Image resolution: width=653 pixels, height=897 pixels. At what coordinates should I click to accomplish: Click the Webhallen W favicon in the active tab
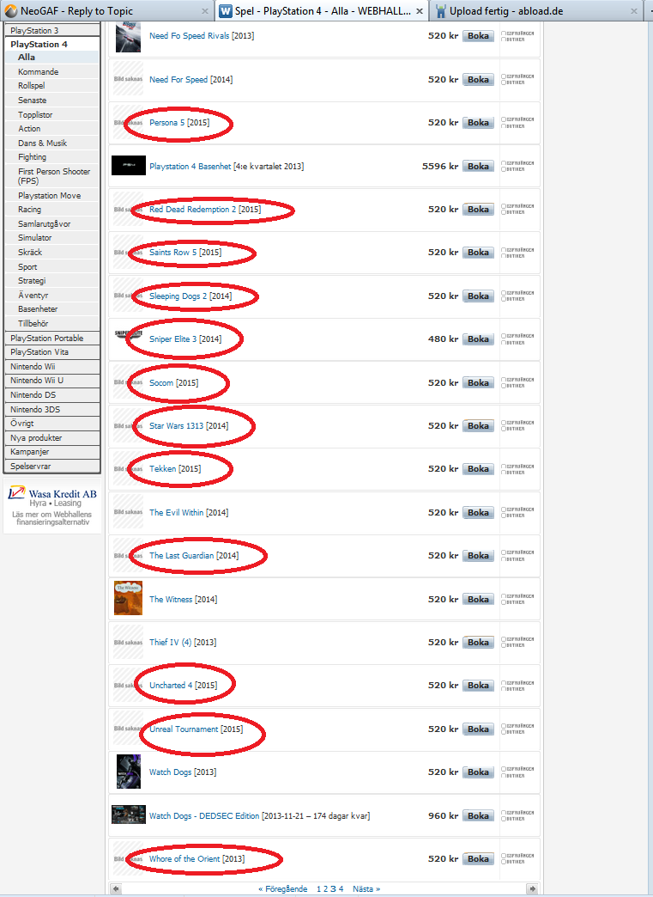(226, 11)
